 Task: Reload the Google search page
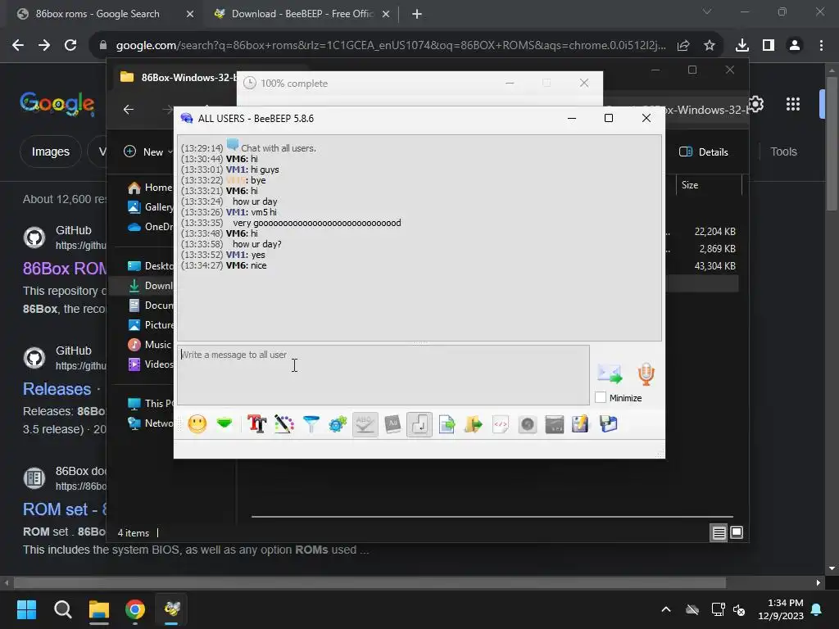click(x=70, y=46)
